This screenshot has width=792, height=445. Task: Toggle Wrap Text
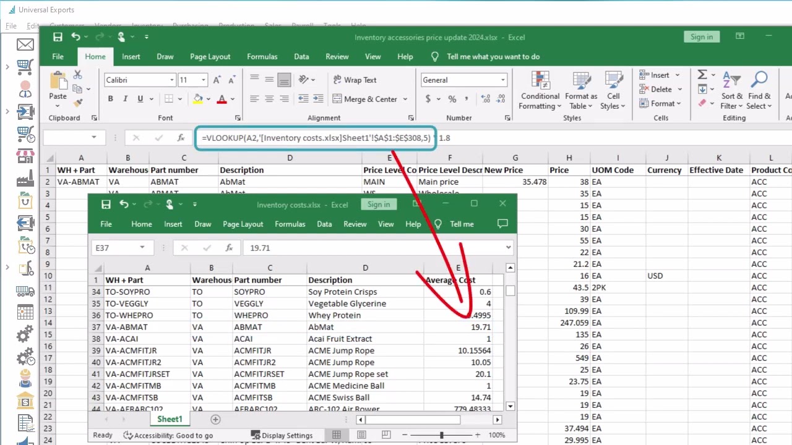355,80
